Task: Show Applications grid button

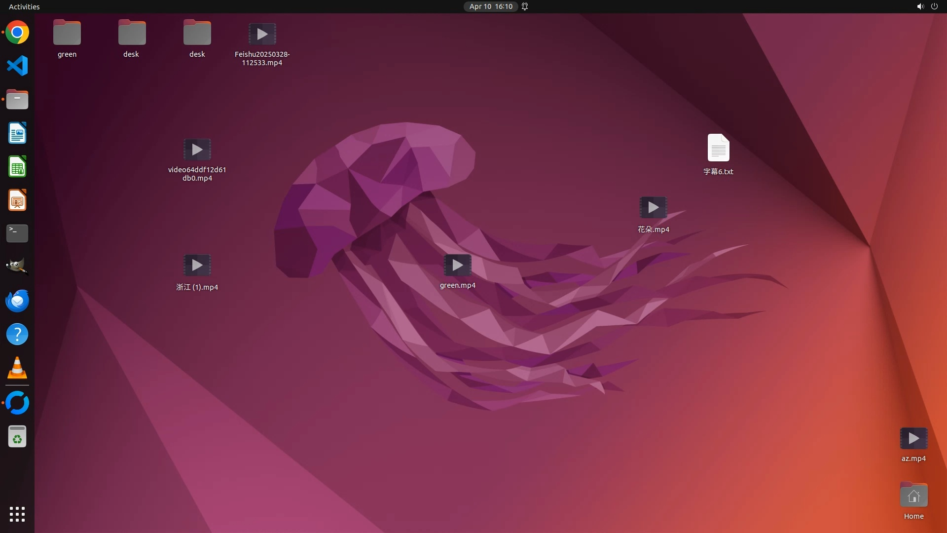Action: coord(17,514)
